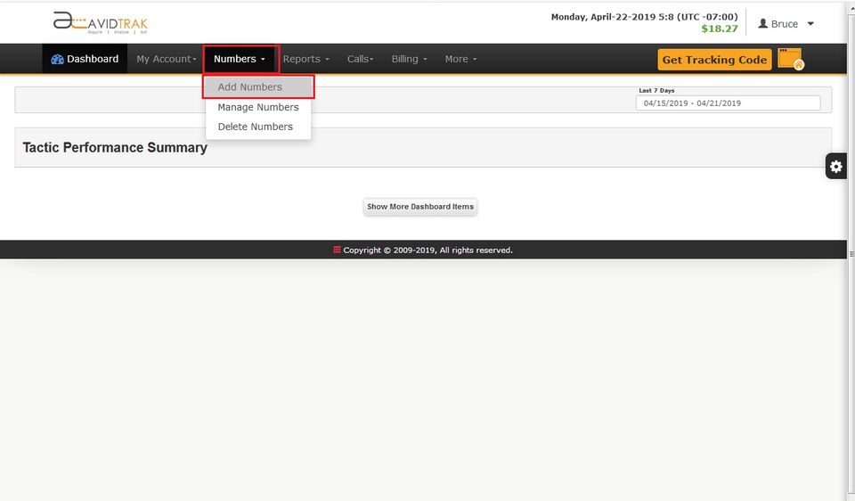
Task: Select Add Numbers from the menu
Action: point(258,86)
